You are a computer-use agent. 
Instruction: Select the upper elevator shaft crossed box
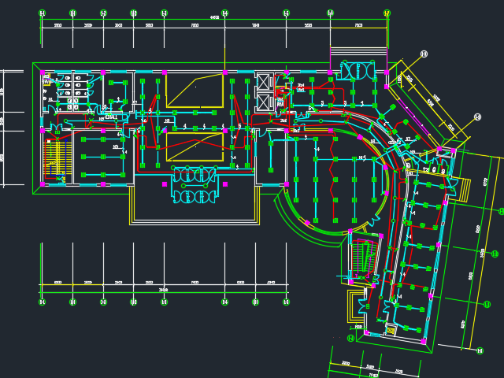tap(264, 82)
